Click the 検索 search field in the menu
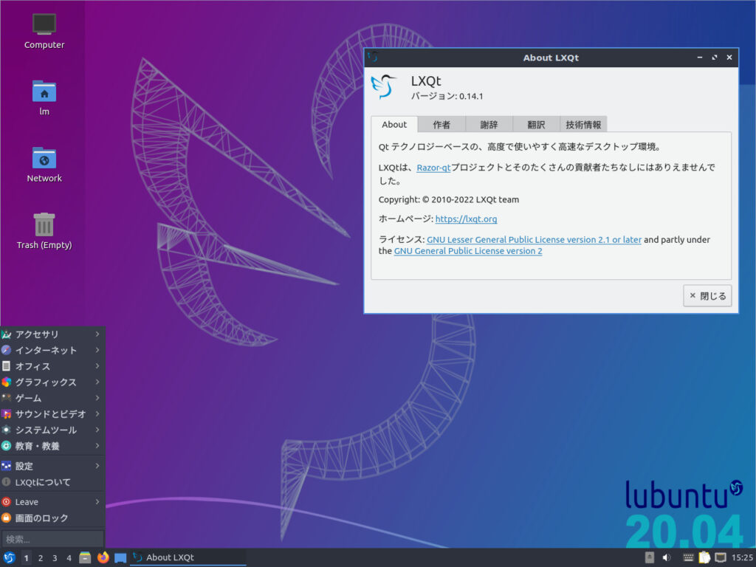The height and width of the screenshot is (567, 756). (52, 538)
